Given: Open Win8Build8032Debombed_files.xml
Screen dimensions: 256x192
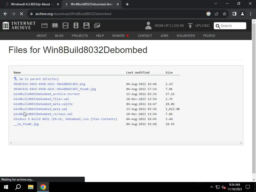Looking at the screenshot, I should [x=41, y=99].
